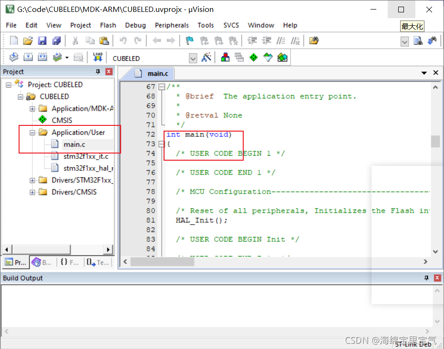Redo the last edit
444x349 pixels.
(x=138, y=41)
